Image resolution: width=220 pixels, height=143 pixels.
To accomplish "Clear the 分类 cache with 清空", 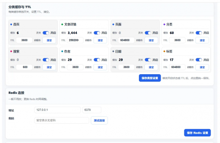I will point(202,40).
